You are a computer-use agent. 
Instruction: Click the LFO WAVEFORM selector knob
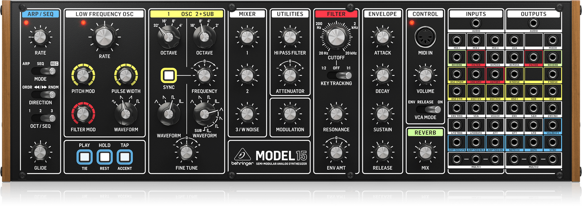(126, 113)
